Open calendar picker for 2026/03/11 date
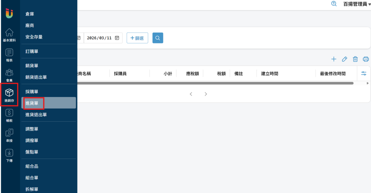The image size is (371, 193). coord(117,38)
